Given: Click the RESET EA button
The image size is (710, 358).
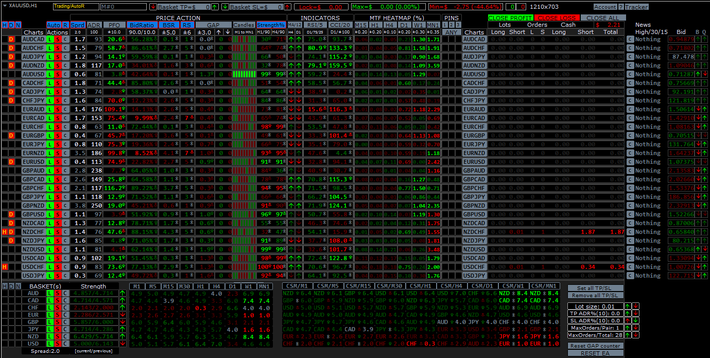Looking at the screenshot, I should [x=596, y=353].
